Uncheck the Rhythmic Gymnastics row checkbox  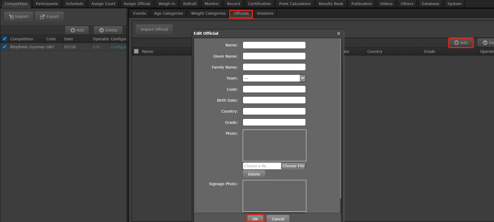[x=5, y=47]
